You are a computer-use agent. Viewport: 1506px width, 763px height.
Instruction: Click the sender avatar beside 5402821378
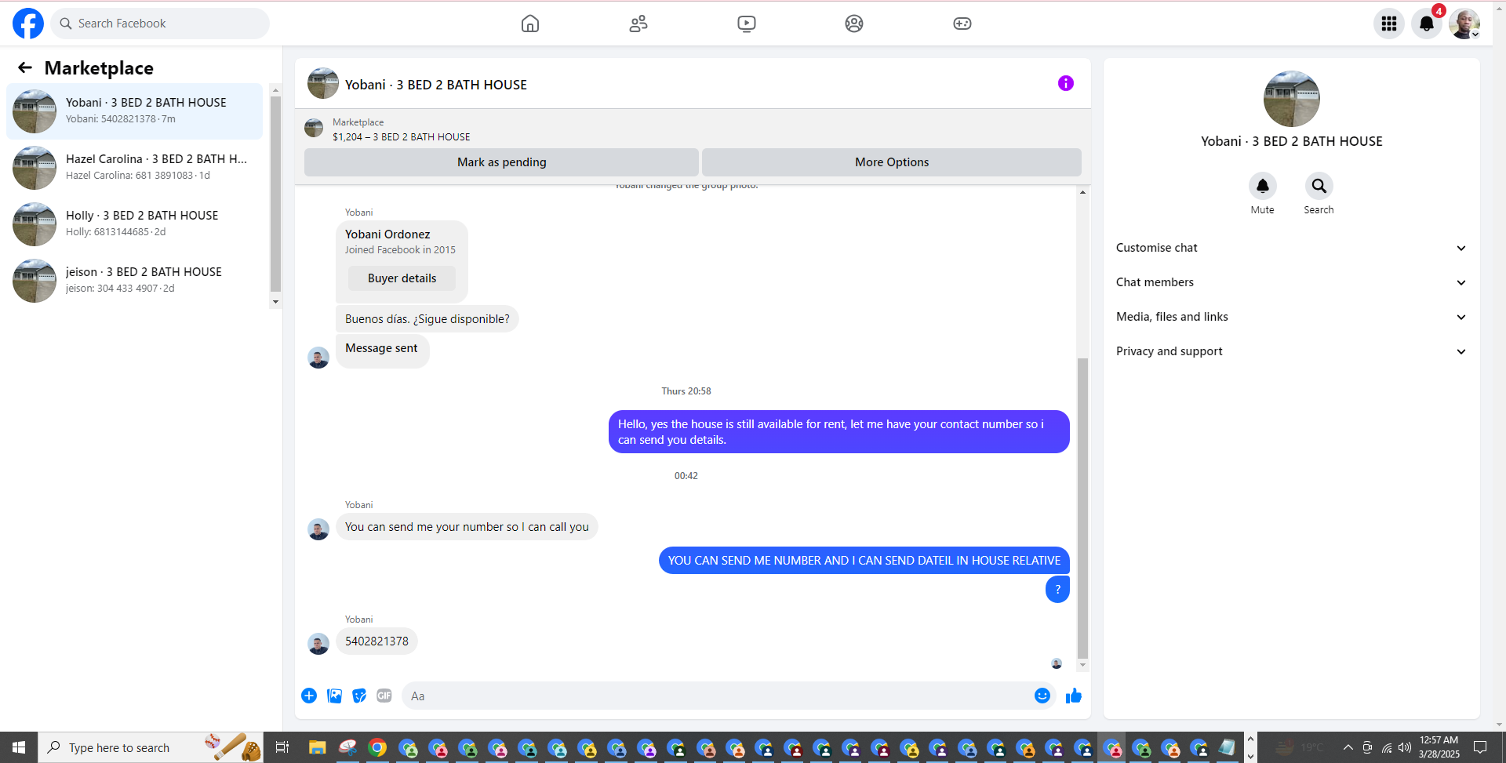318,644
